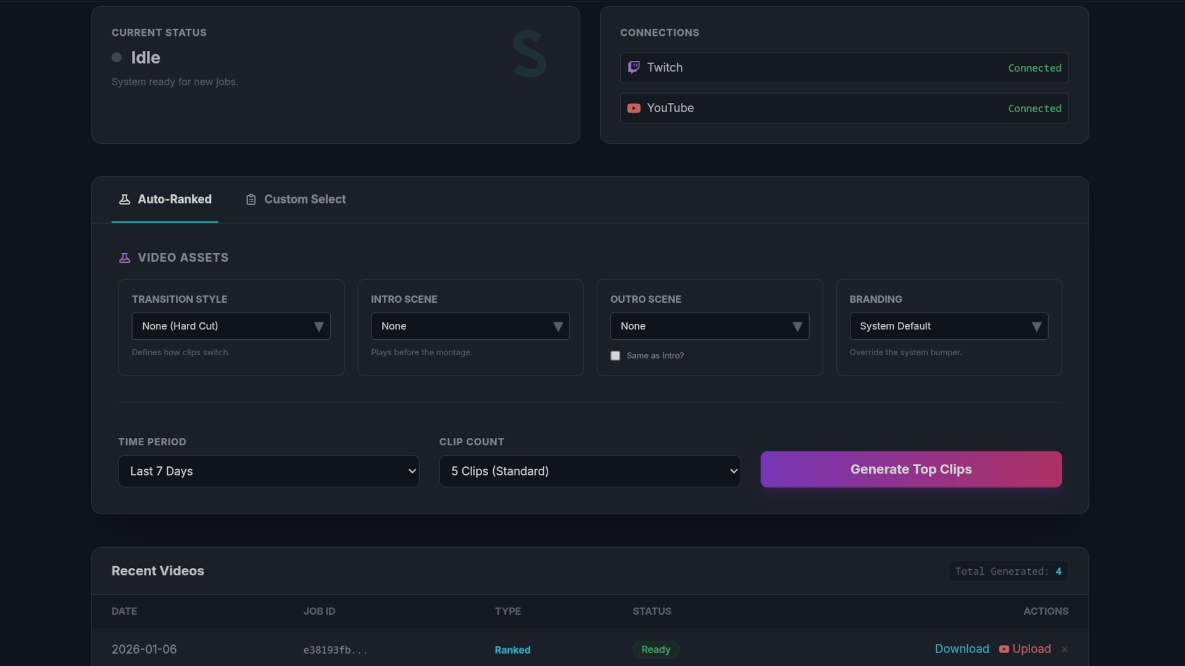
Task: Enable the Same as Intro checkbox
Action: tap(615, 356)
